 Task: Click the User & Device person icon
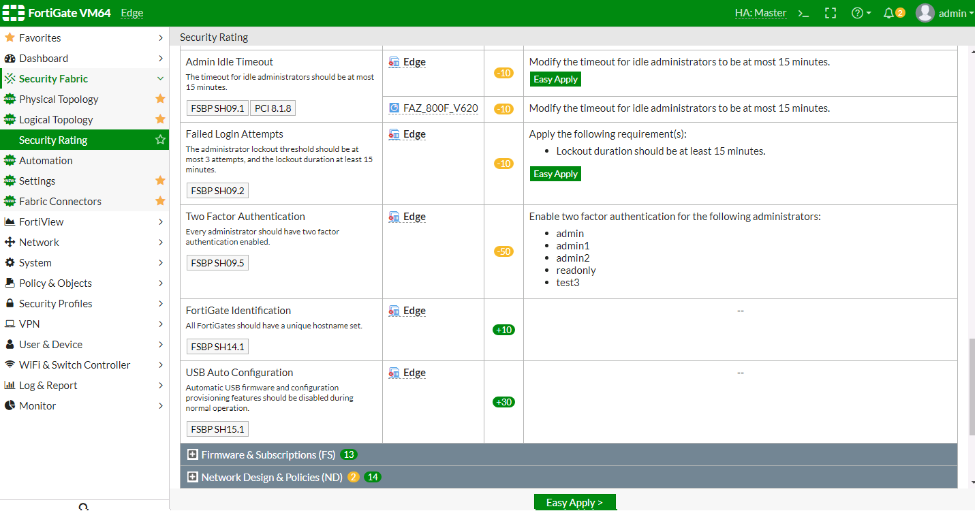click(x=10, y=344)
